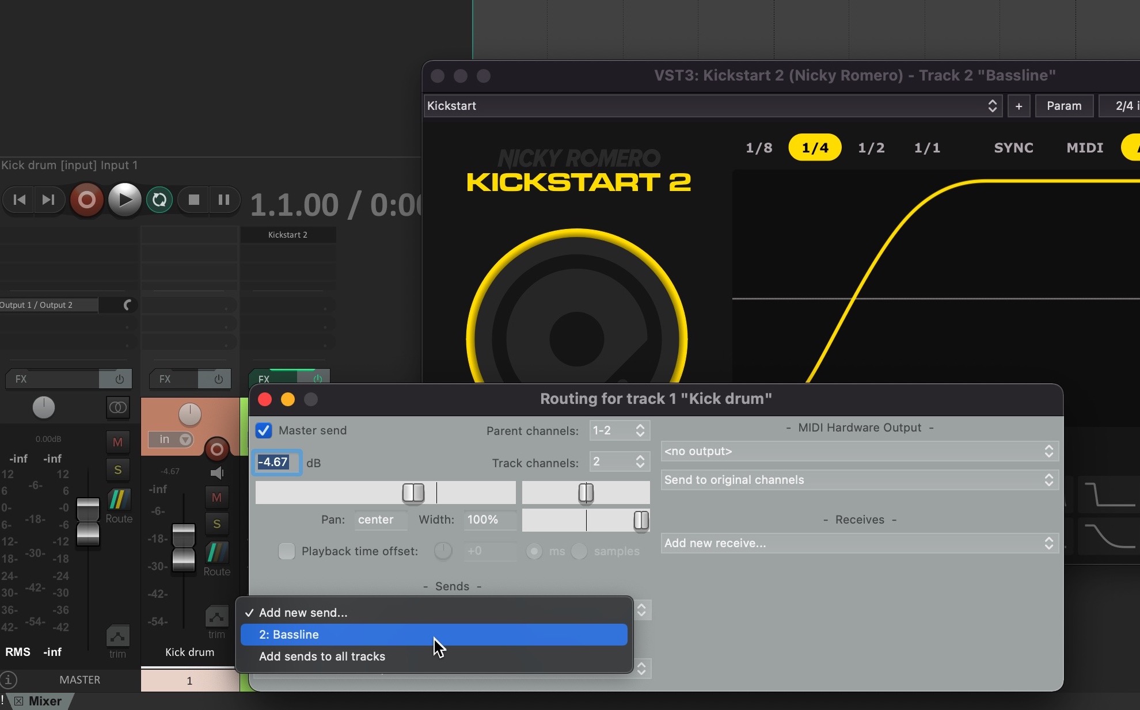Switch Kickstart to MIDI mode

[1085, 148]
